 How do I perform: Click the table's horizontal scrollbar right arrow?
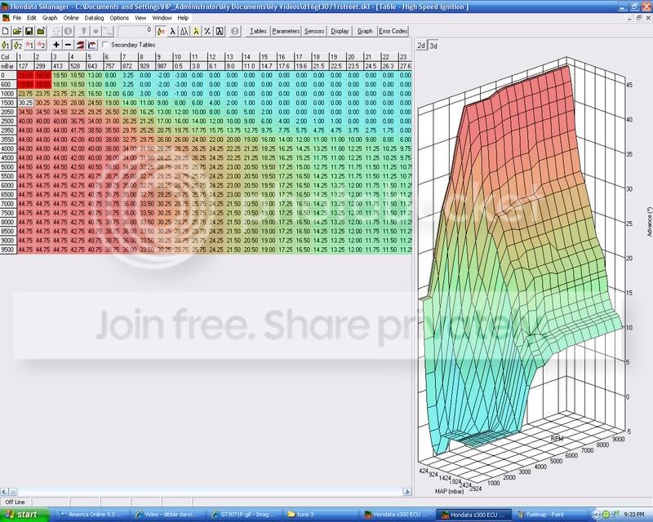coord(407,492)
